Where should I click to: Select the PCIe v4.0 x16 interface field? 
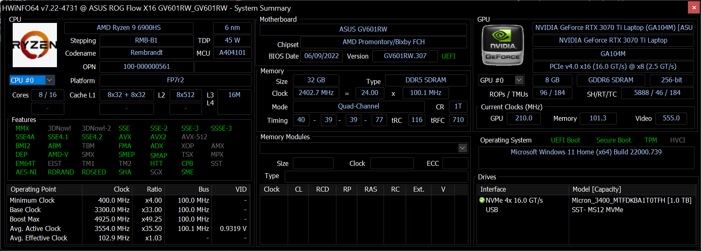tap(613, 67)
